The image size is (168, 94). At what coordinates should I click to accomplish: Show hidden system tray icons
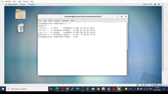click(135, 89)
